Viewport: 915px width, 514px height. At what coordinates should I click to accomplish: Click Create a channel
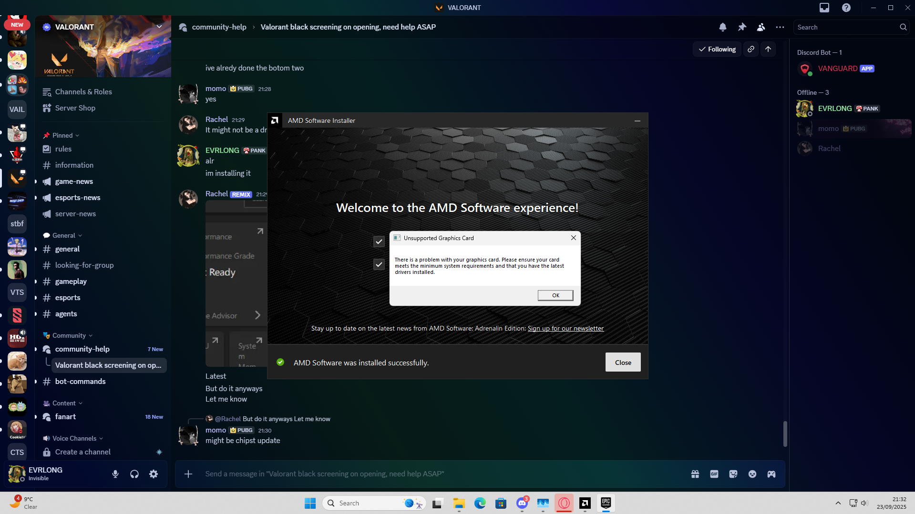[103, 452]
